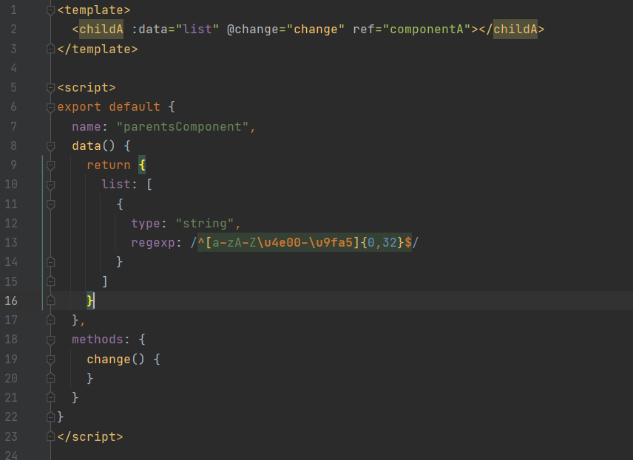This screenshot has height=460, width=633.
Task: Click line number 7 in the gutter
Action: [14, 126]
